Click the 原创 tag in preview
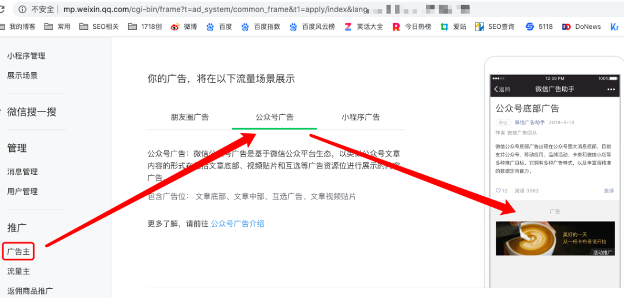 503,122
